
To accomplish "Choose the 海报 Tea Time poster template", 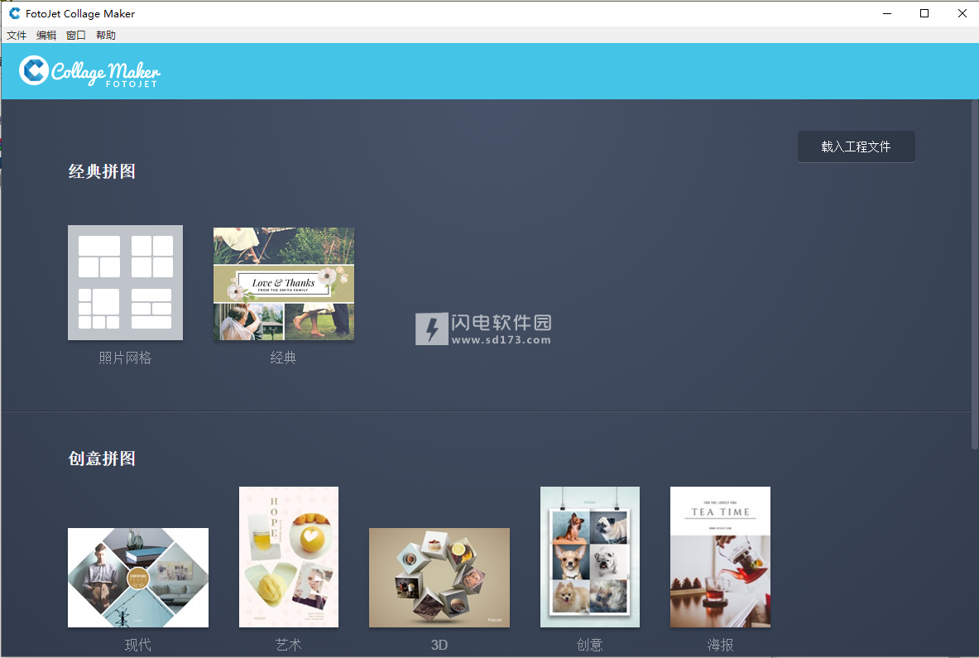I will pos(720,556).
